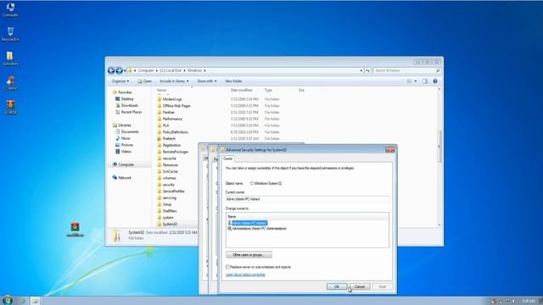
Task: Open the address bar previous locations dropdown
Action: [361, 70]
